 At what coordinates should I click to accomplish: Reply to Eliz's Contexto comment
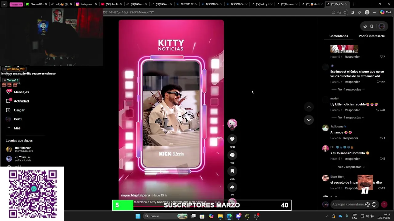pos(352,159)
